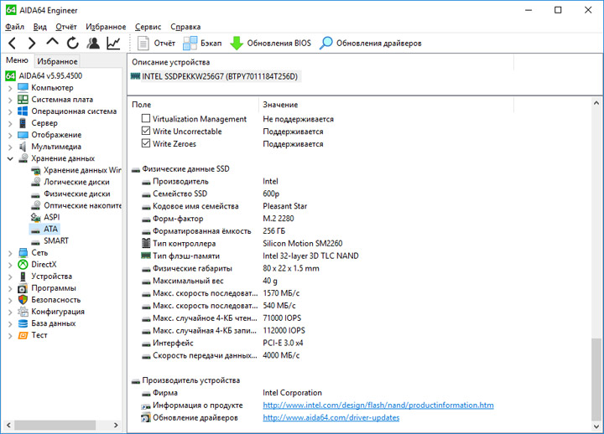Select Тест in the tree

tap(39, 335)
